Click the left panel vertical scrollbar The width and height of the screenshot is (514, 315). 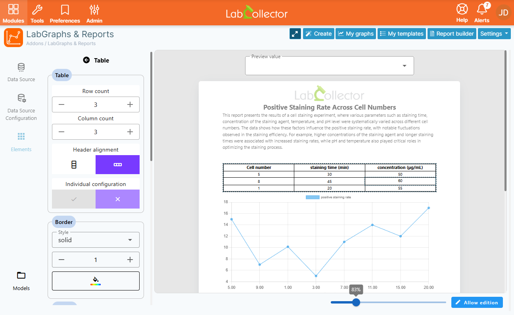pos(151,106)
